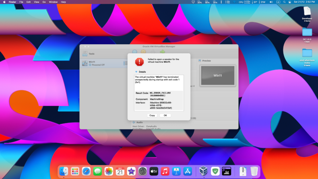Open the View menu

click(x=37, y=2)
